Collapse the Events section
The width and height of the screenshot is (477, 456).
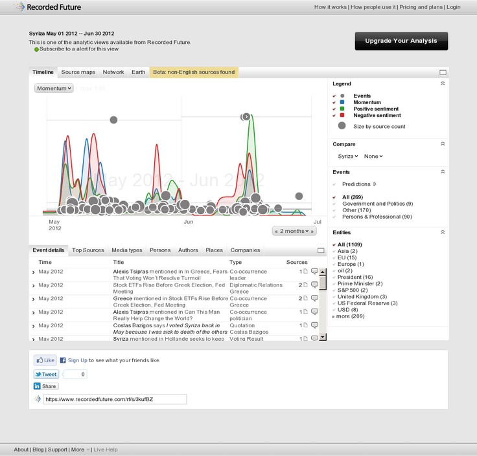pos(443,172)
